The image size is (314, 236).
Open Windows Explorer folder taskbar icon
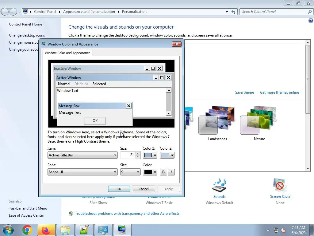(65, 230)
